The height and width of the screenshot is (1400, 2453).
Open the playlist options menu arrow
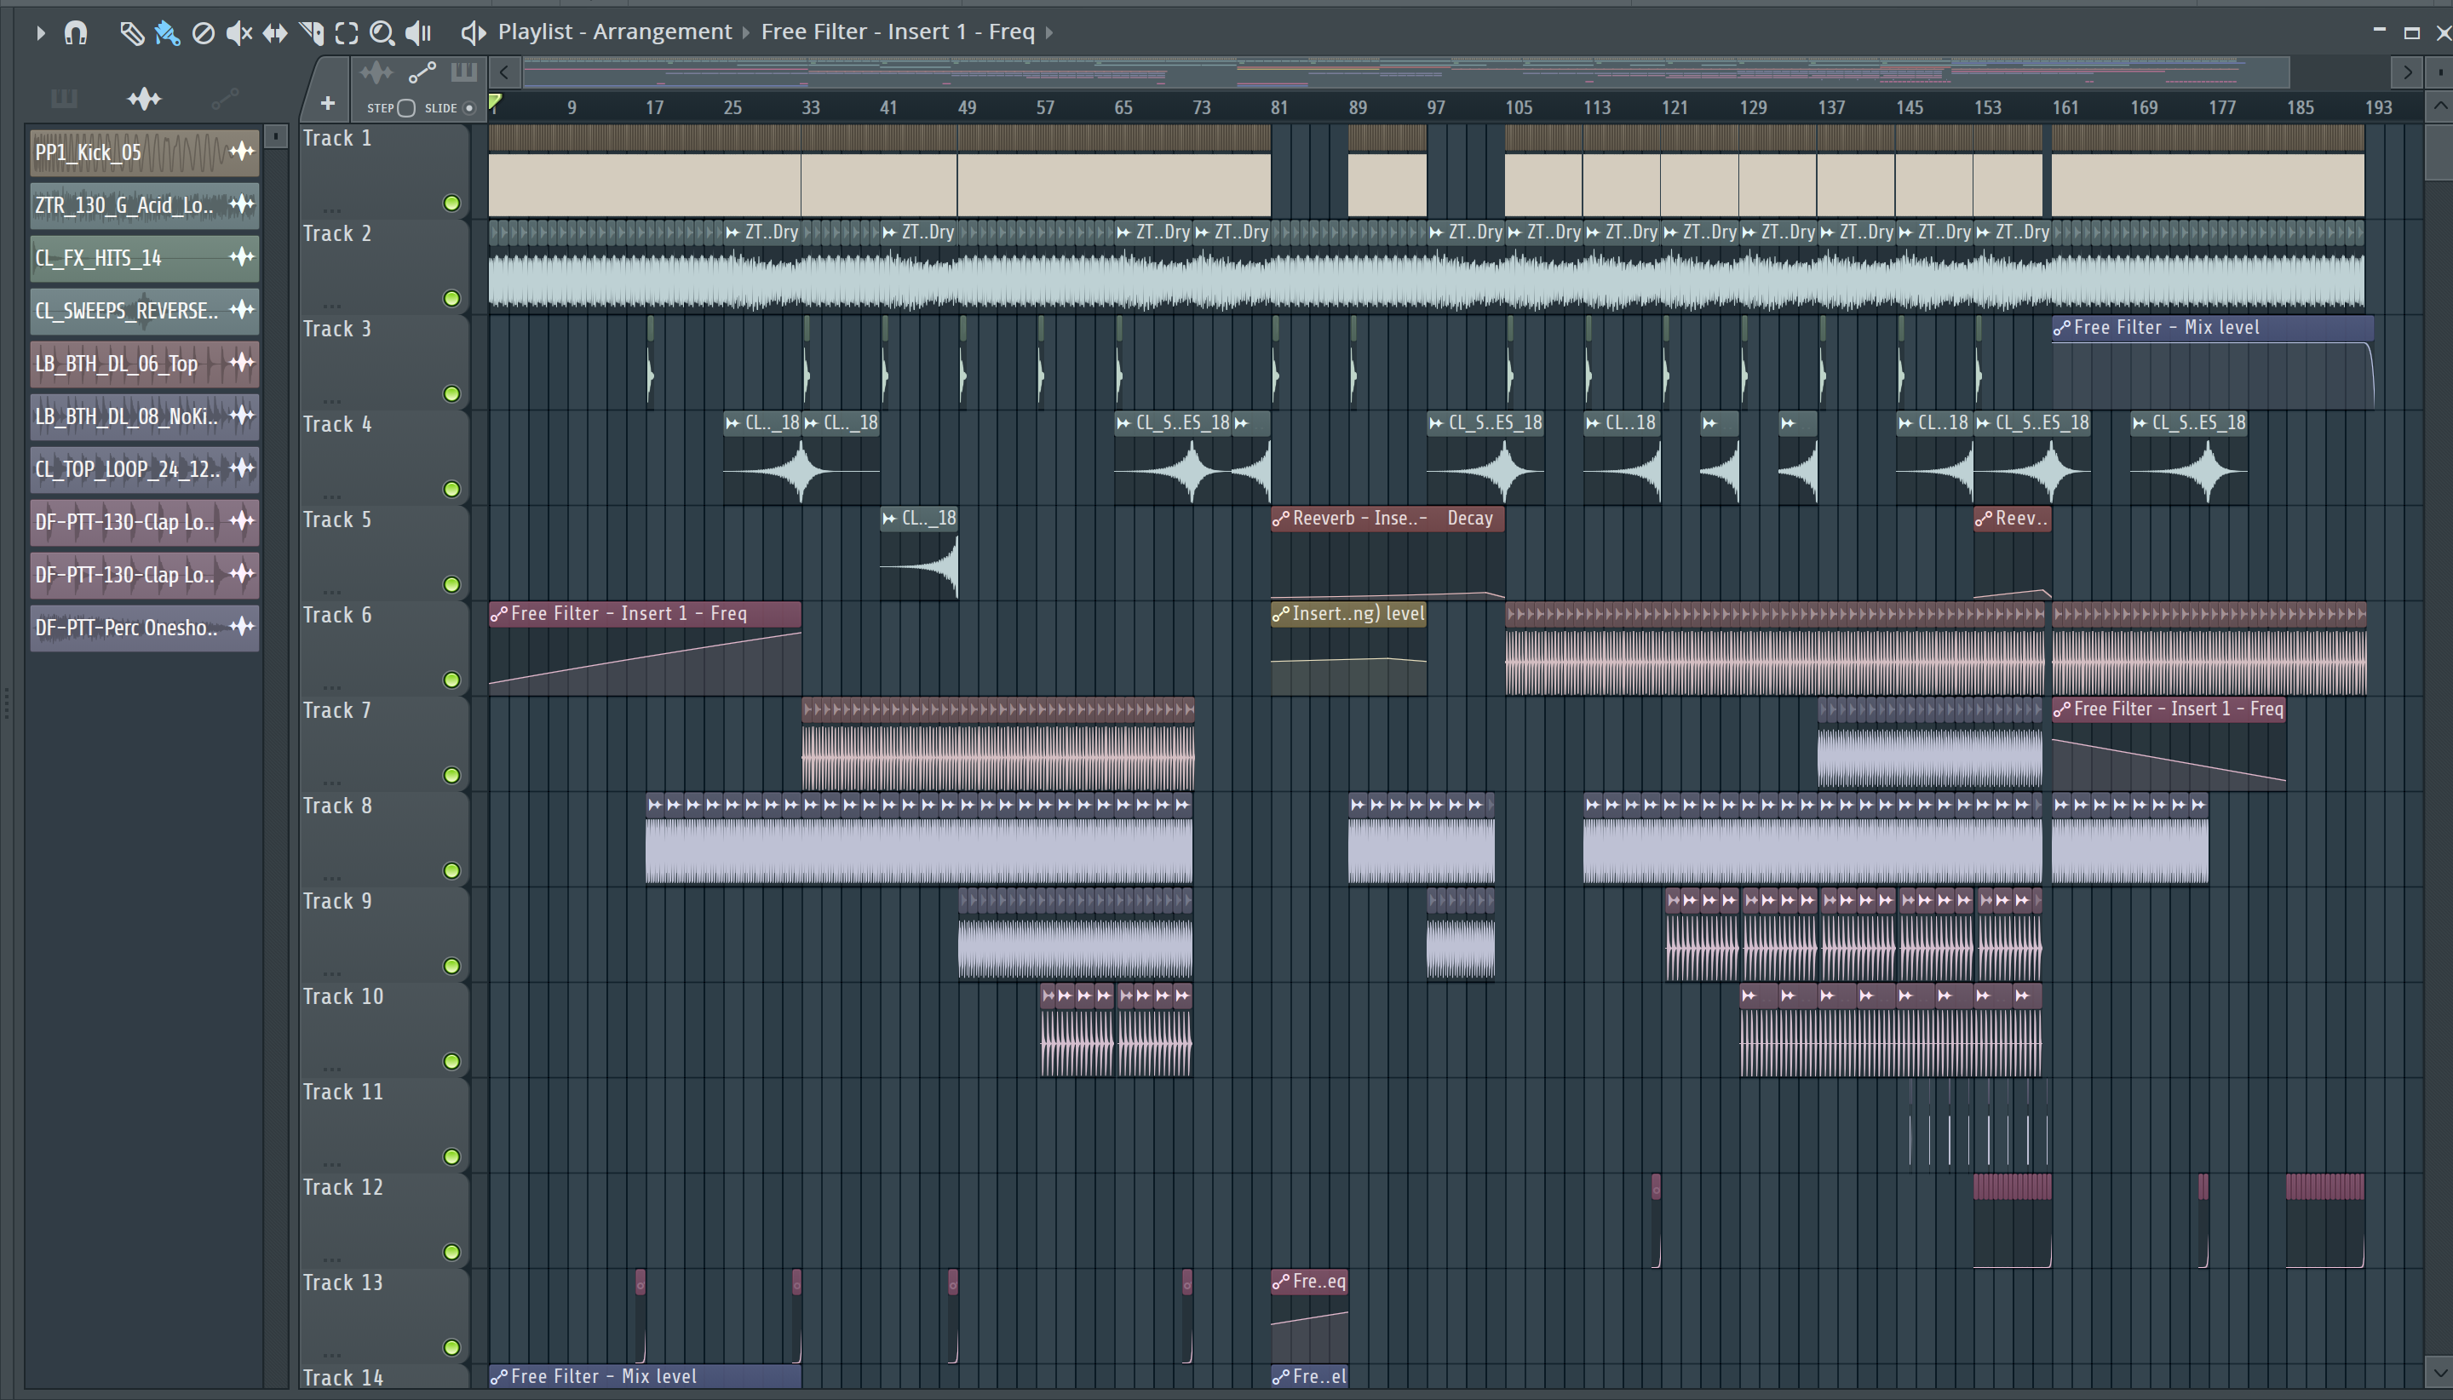[x=40, y=34]
